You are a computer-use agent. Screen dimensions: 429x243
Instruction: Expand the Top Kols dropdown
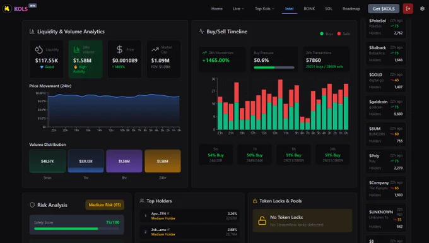click(264, 9)
